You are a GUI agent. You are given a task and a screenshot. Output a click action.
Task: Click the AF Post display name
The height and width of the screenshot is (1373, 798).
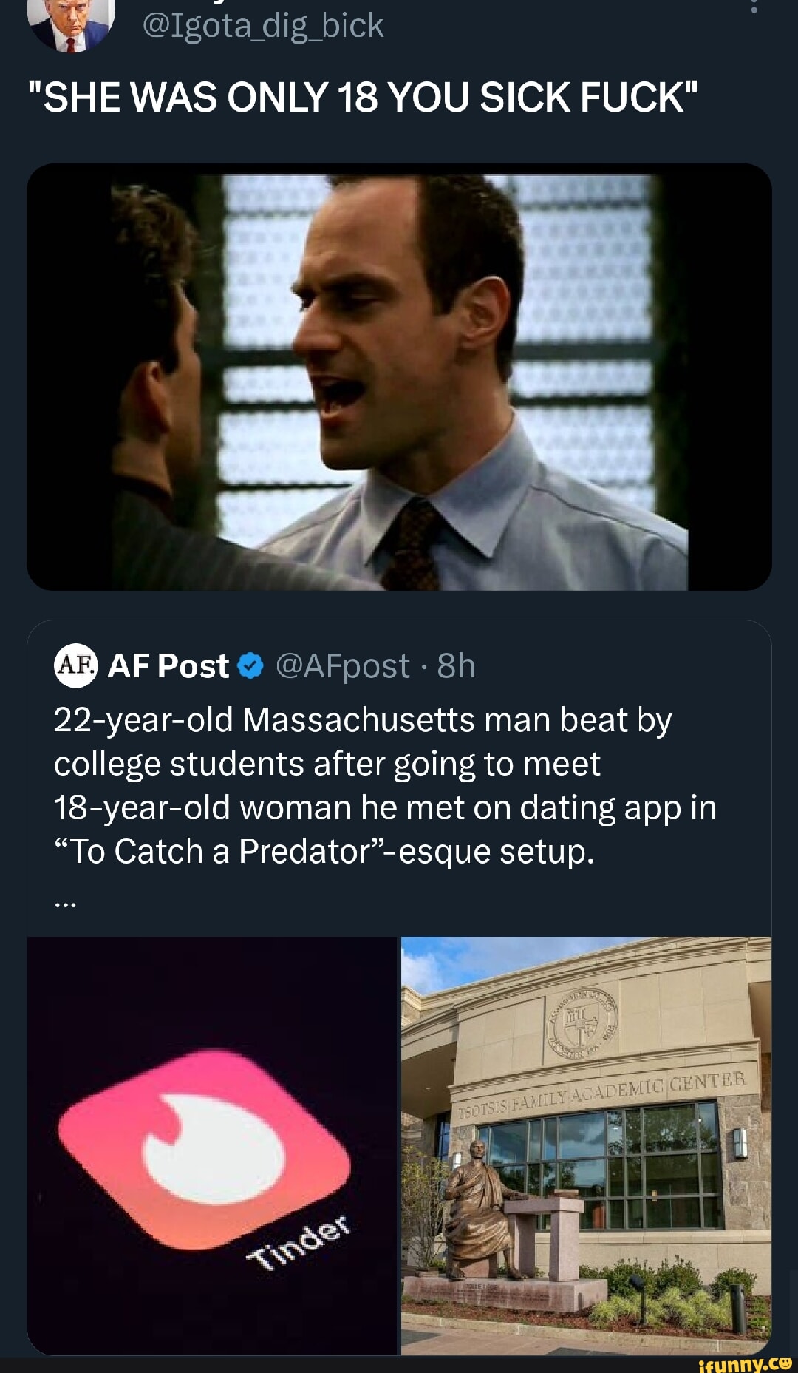coord(168,666)
